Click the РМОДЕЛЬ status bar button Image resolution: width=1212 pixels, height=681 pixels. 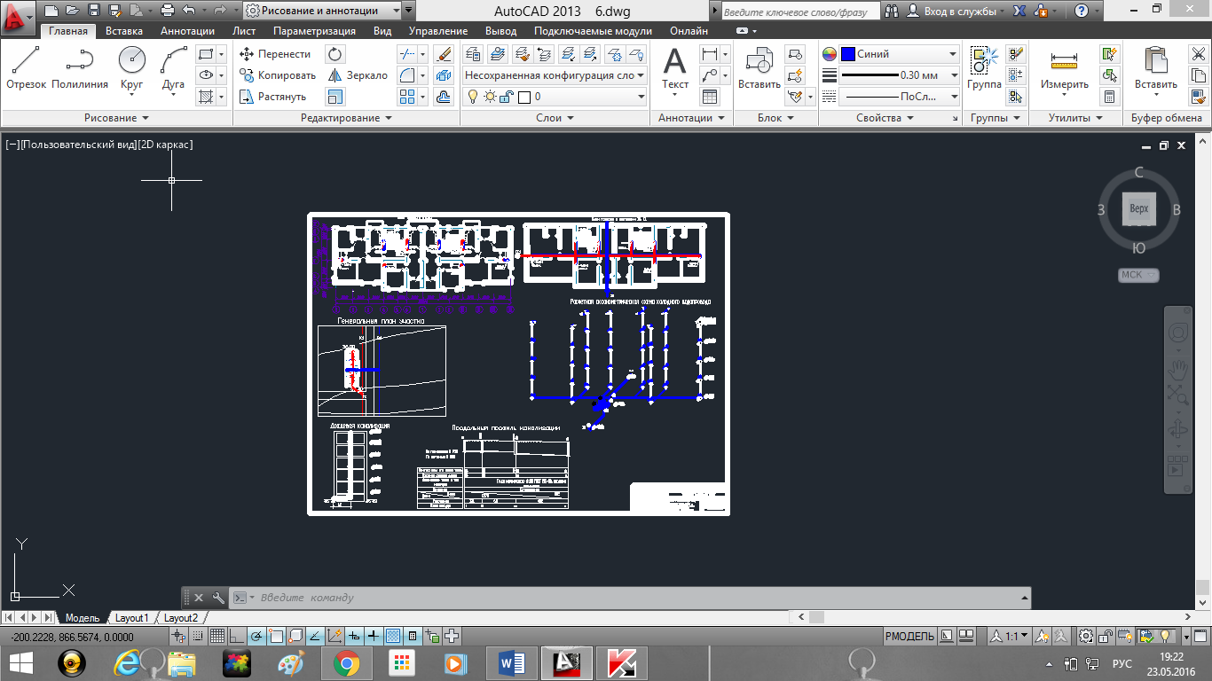tap(910, 637)
